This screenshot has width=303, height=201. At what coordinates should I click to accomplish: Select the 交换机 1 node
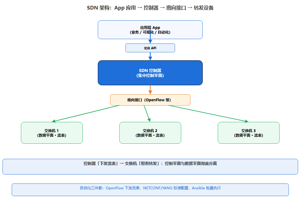pos(52,133)
